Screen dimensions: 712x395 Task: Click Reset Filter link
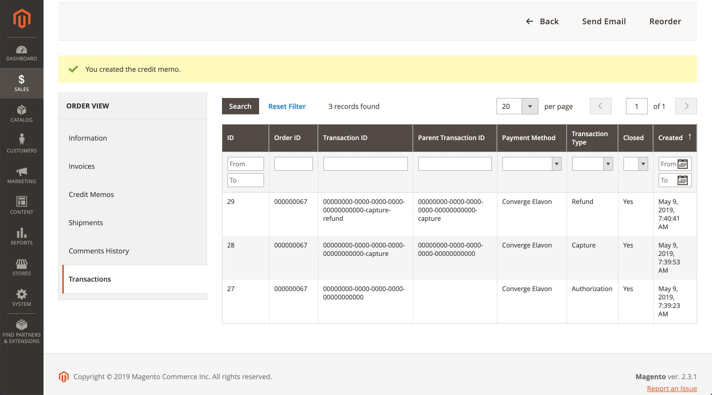click(287, 106)
